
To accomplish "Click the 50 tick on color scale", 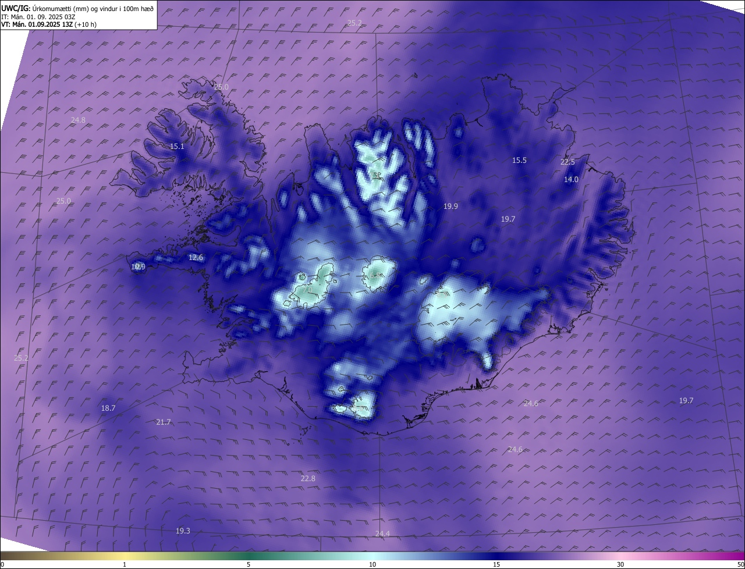I will point(740,565).
